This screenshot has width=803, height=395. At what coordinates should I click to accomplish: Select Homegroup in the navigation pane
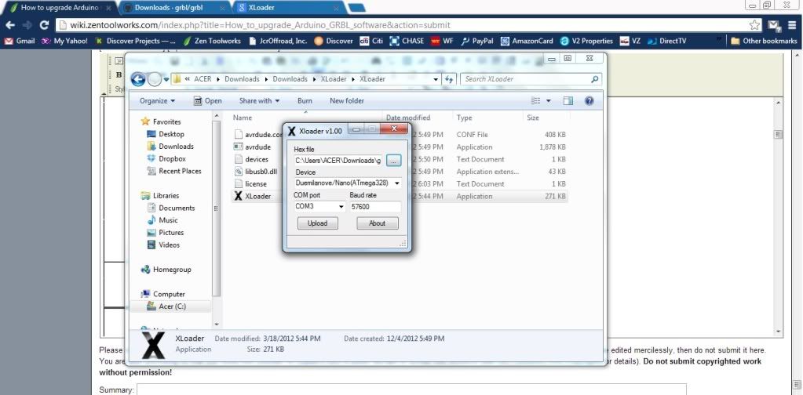point(172,270)
